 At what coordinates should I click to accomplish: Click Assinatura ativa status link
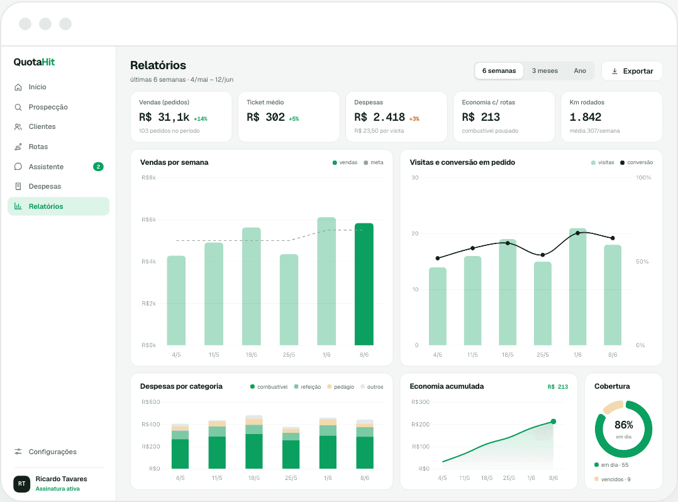click(x=57, y=489)
